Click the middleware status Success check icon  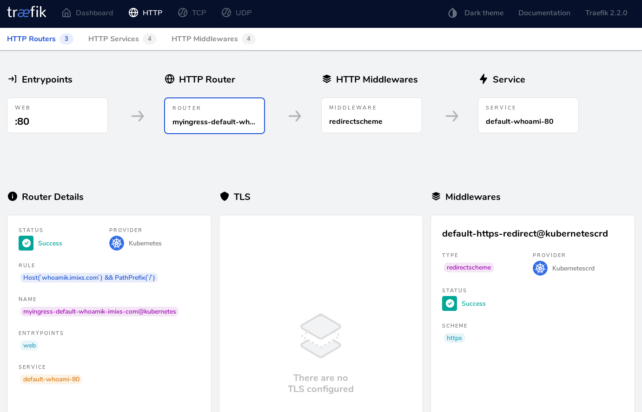coord(450,303)
